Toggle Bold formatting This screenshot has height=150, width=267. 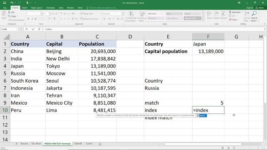(28, 19)
